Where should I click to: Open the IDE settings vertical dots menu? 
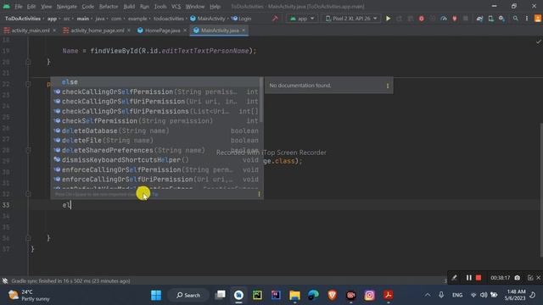[x=527, y=19]
